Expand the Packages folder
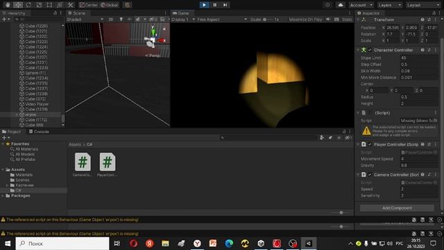Image resolution: width=444 pixels, height=250 pixels. point(3,196)
